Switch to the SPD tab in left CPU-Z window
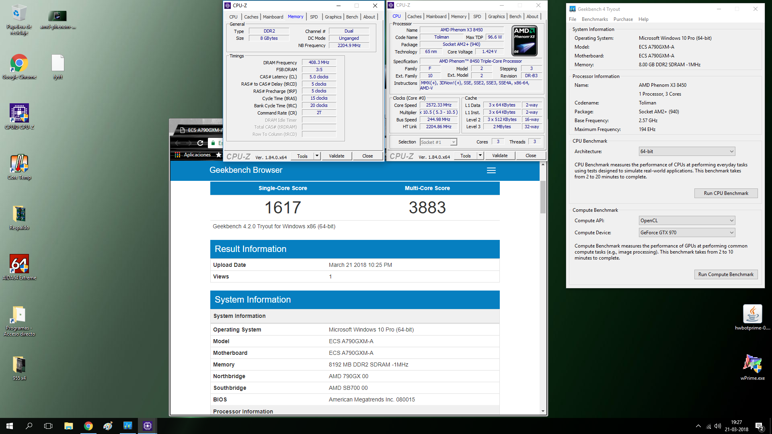 coord(314,17)
